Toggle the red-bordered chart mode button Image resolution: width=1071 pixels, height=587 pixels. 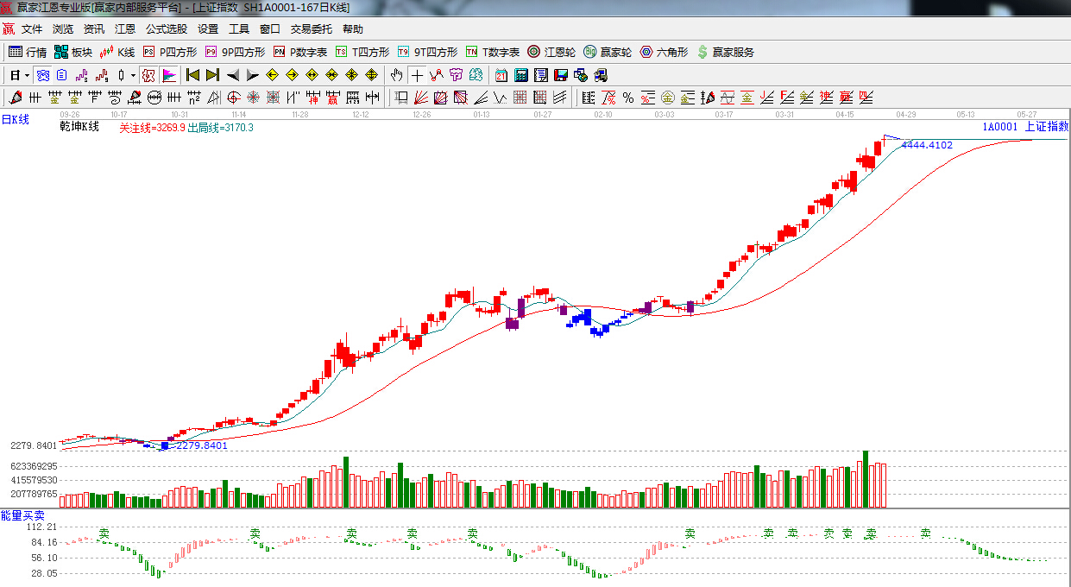(148, 75)
